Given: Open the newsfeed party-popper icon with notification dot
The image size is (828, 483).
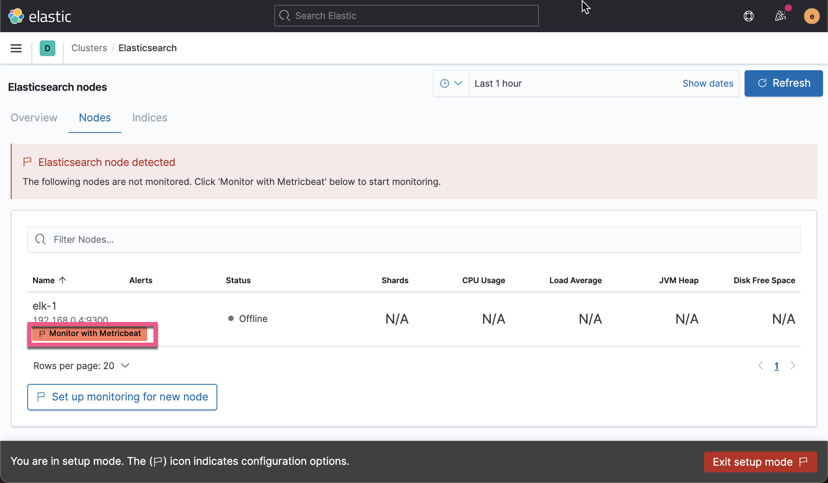Looking at the screenshot, I should (781, 16).
